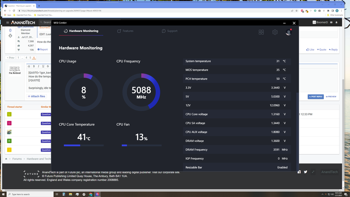Reload the browser page
Image resolution: width=350 pixels, height=197 pixels.
[x=14, y=11]
